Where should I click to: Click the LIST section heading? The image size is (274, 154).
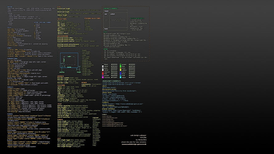(x=59, y=138)
